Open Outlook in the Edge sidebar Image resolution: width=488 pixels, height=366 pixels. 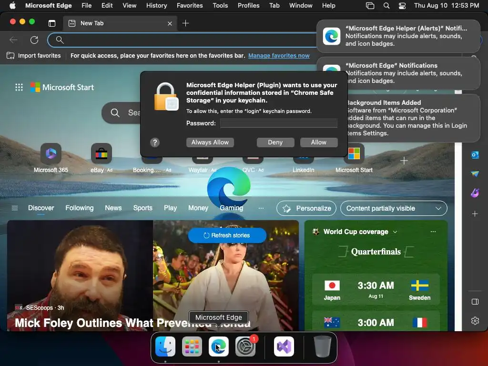[x=475, y=155]
